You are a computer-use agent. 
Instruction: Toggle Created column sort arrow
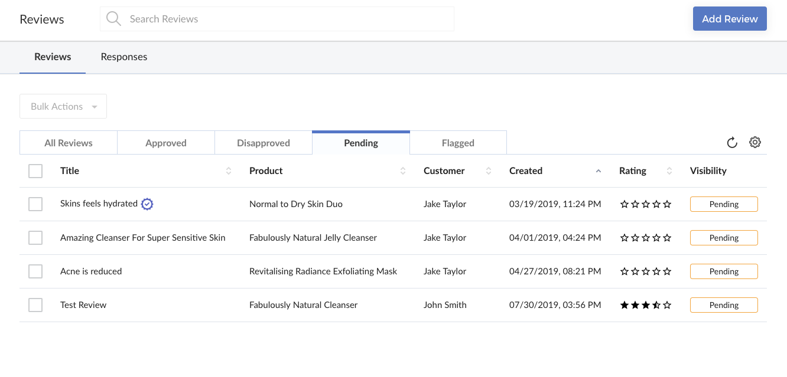tap(599, 171)
